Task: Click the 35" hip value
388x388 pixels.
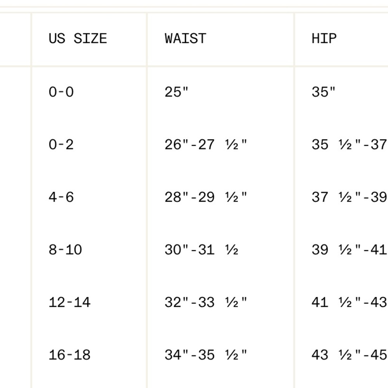Action: [x=324, y=92]
